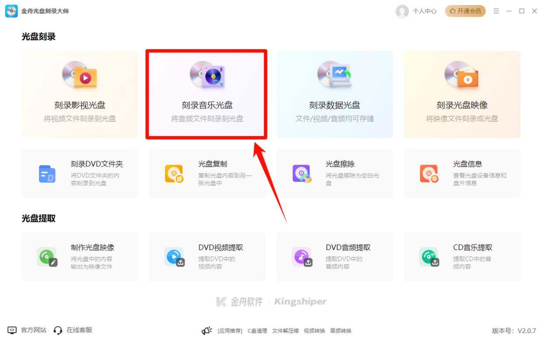Select the 刻录DVD文件夹 folder burning icon

47,173
